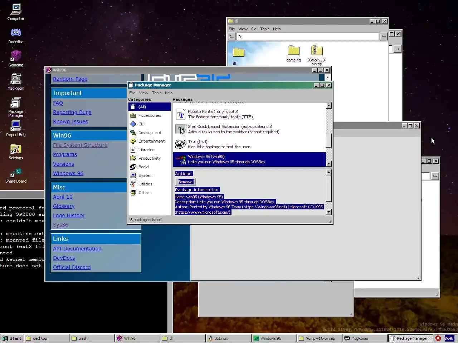The height and width of the screenshot is (343, 458).
Task: Click the Start button on taskbar
Action: (12, 338)
